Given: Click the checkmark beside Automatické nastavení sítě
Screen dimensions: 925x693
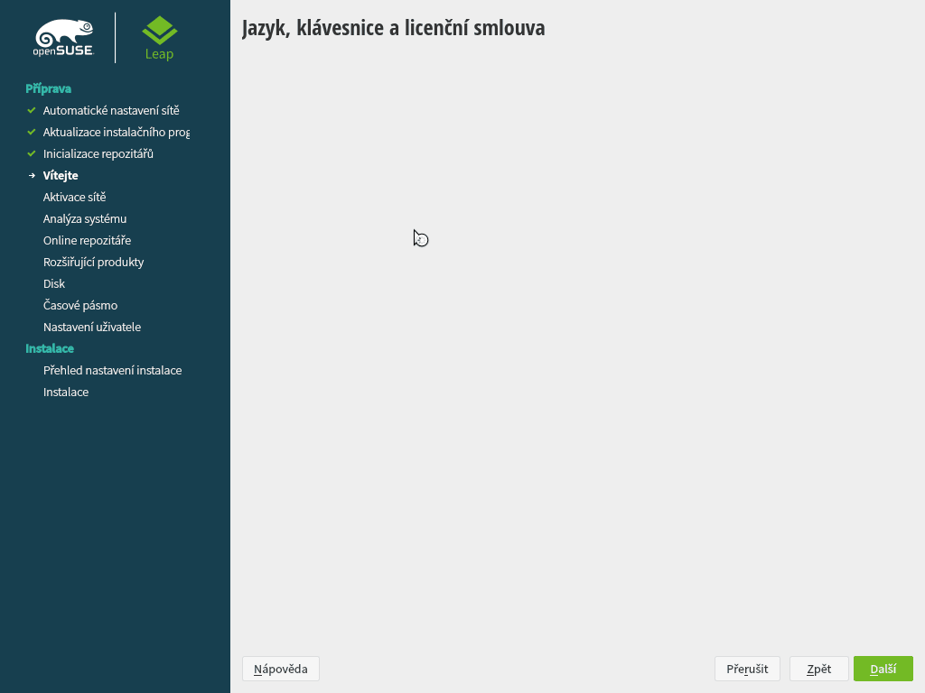Looking at the screenshot, I should point(31,110).
